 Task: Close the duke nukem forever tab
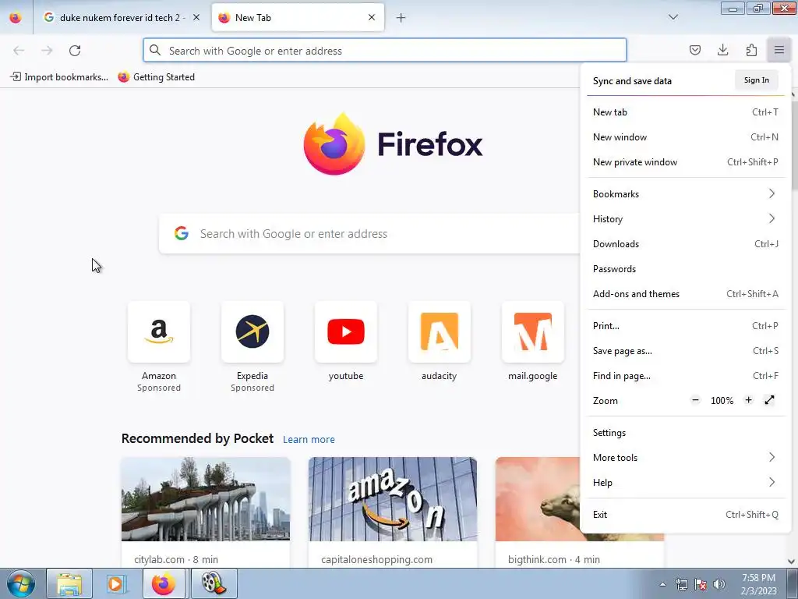(196, 17)
